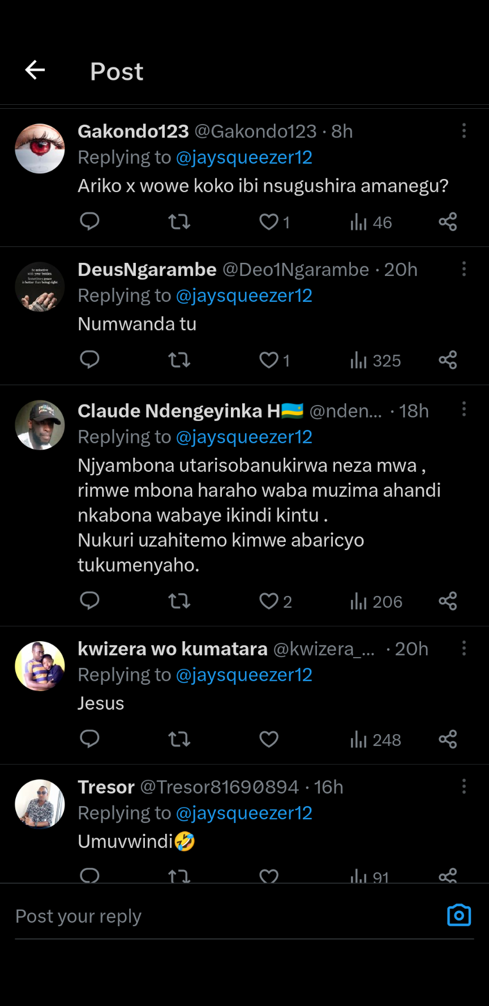Open camera icon in reply bar

tap(459, 915)
